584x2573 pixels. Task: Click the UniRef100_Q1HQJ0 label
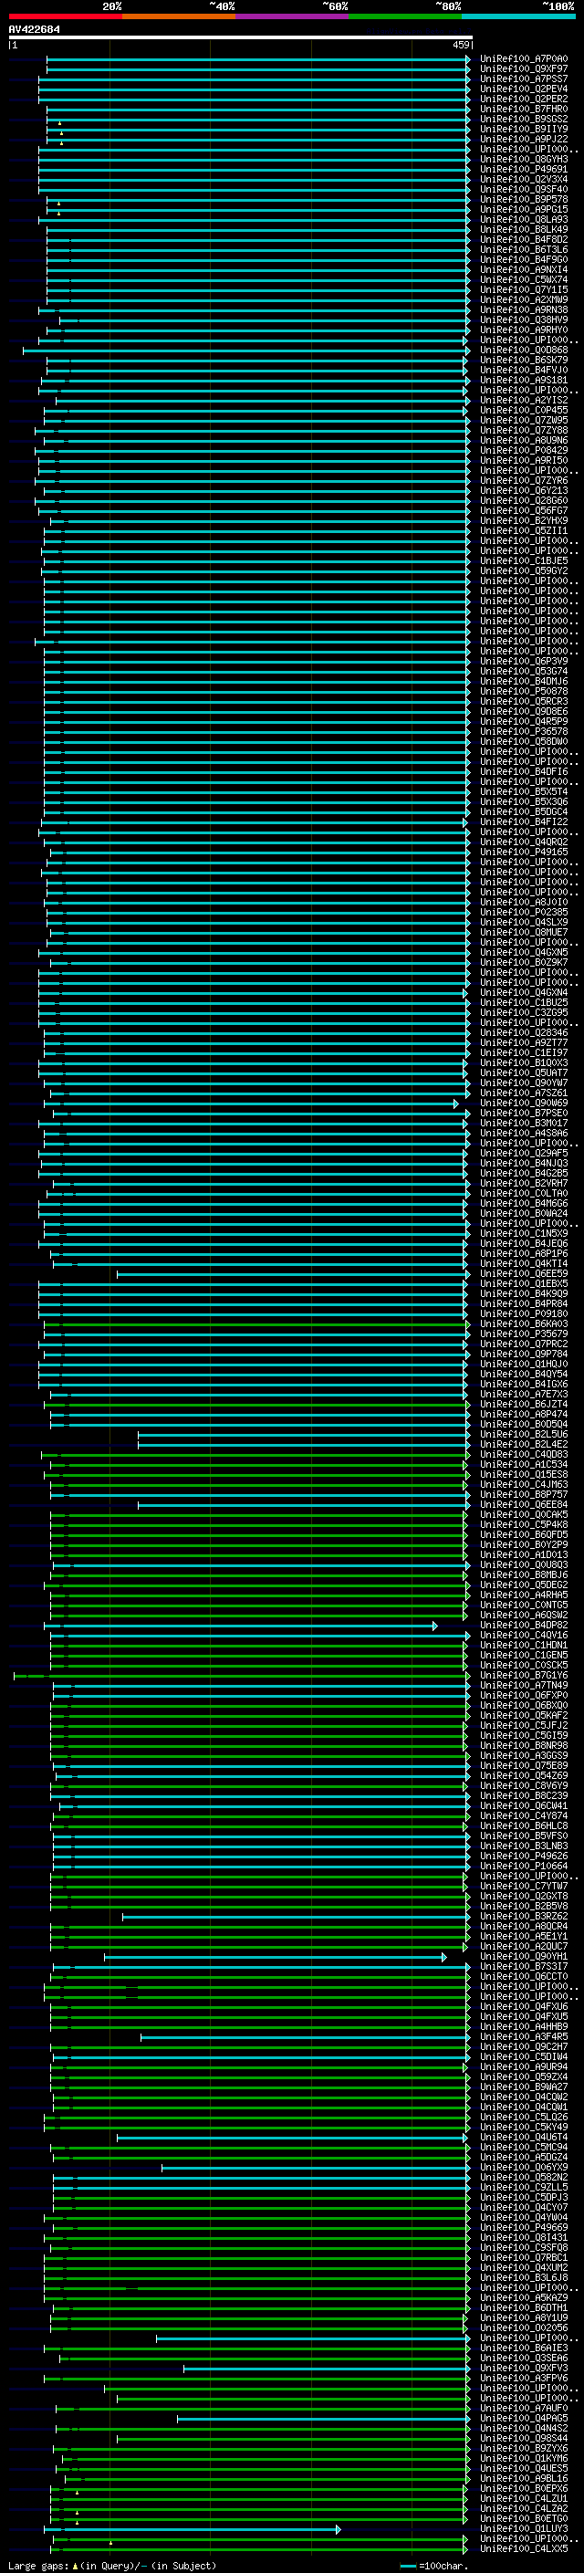(523, 1365)
